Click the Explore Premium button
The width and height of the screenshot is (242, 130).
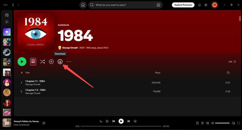[183, 5]
